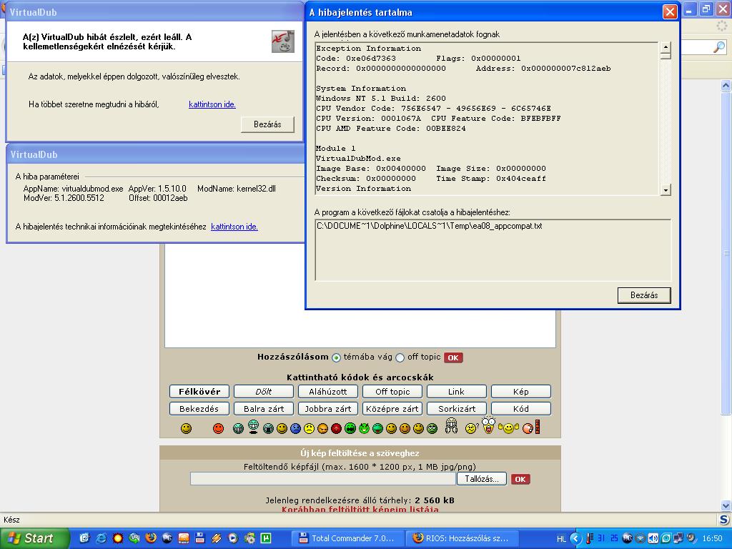Open Internet Explorer from quick launch
The width and height of the screenshot is (732, 549).
(101, 538)
